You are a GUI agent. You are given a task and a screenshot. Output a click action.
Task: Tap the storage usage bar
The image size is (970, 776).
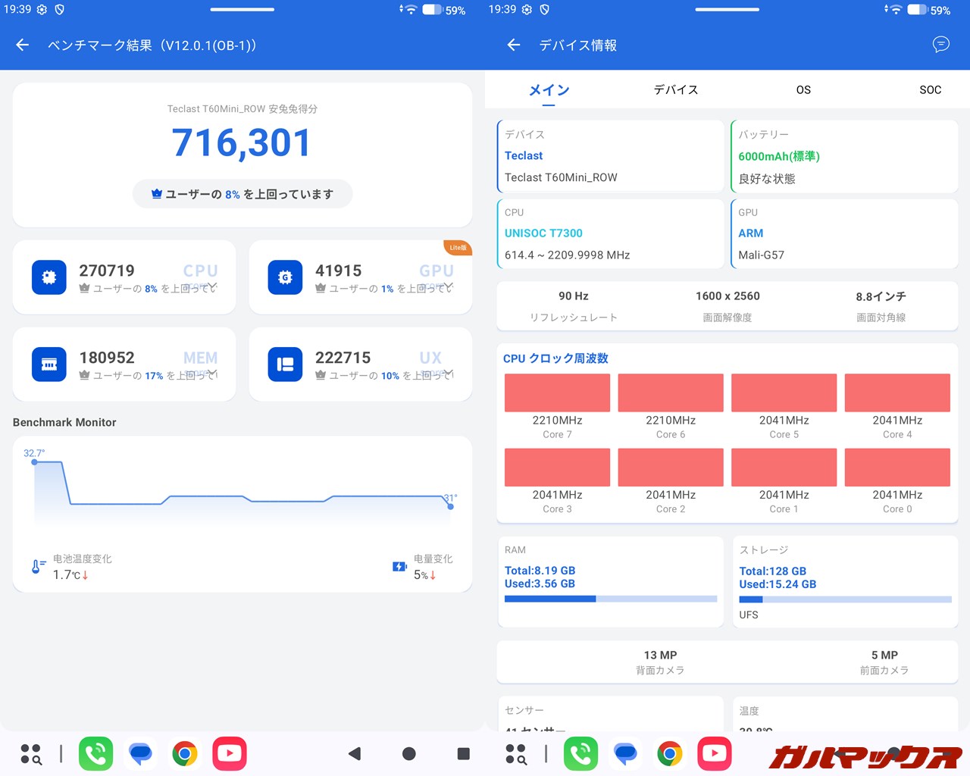tap(845, 599)
